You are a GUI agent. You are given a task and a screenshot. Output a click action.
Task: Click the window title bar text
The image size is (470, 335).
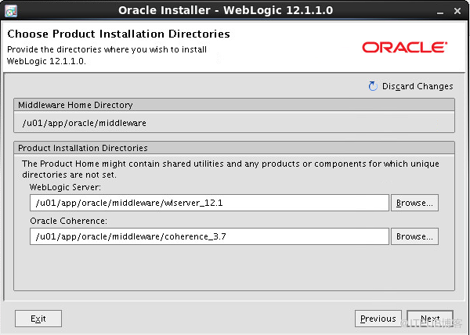coord(226,10)
